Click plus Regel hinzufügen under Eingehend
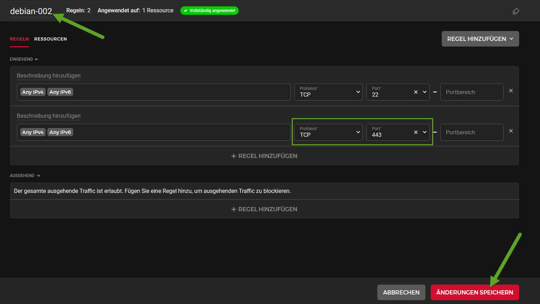The width and height of the screenshot is (540, 304). pyautogui.click(x=264, y=156)
